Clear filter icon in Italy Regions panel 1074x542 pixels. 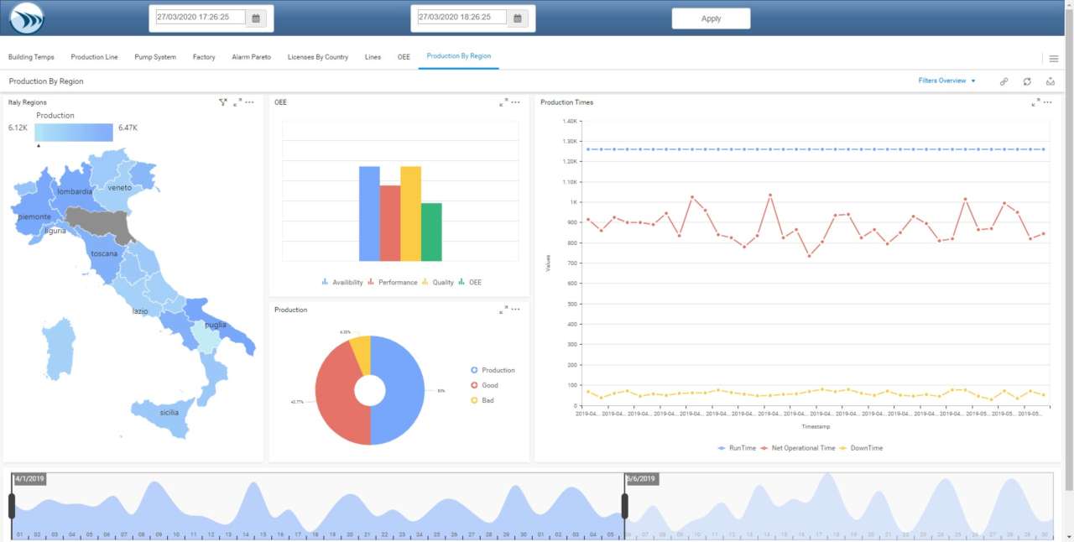coord(223,102)
